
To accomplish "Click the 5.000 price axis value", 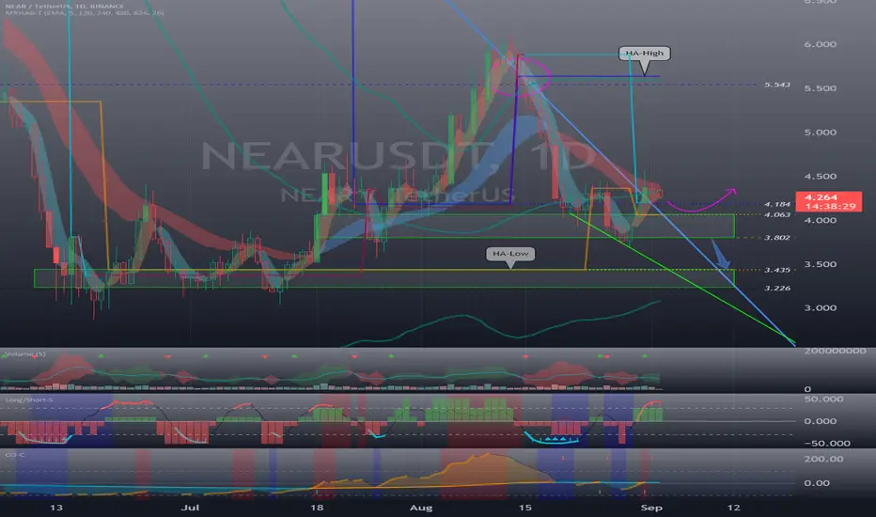I will click(821, 133).
